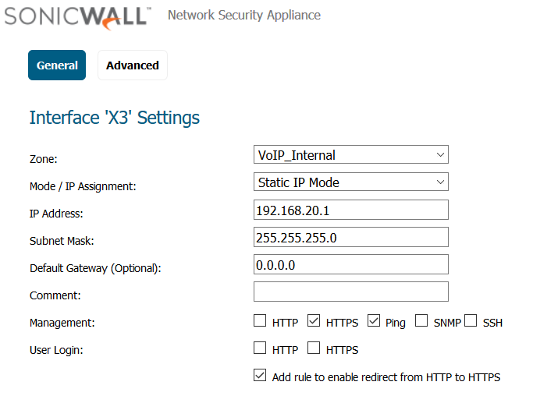The width and height of the screenshot is (533, 403).
Task: Select the Default Gateway input box
Action: click(351, 264)
